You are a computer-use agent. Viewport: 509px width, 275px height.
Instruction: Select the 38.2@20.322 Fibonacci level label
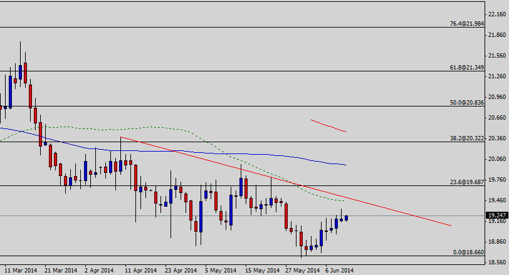pyautogui.click(x=467, y=138)
